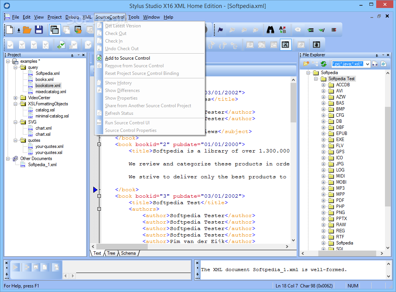
Task: Select Softpedia_1.xml under Other Documents
Action: coord(42,165)
